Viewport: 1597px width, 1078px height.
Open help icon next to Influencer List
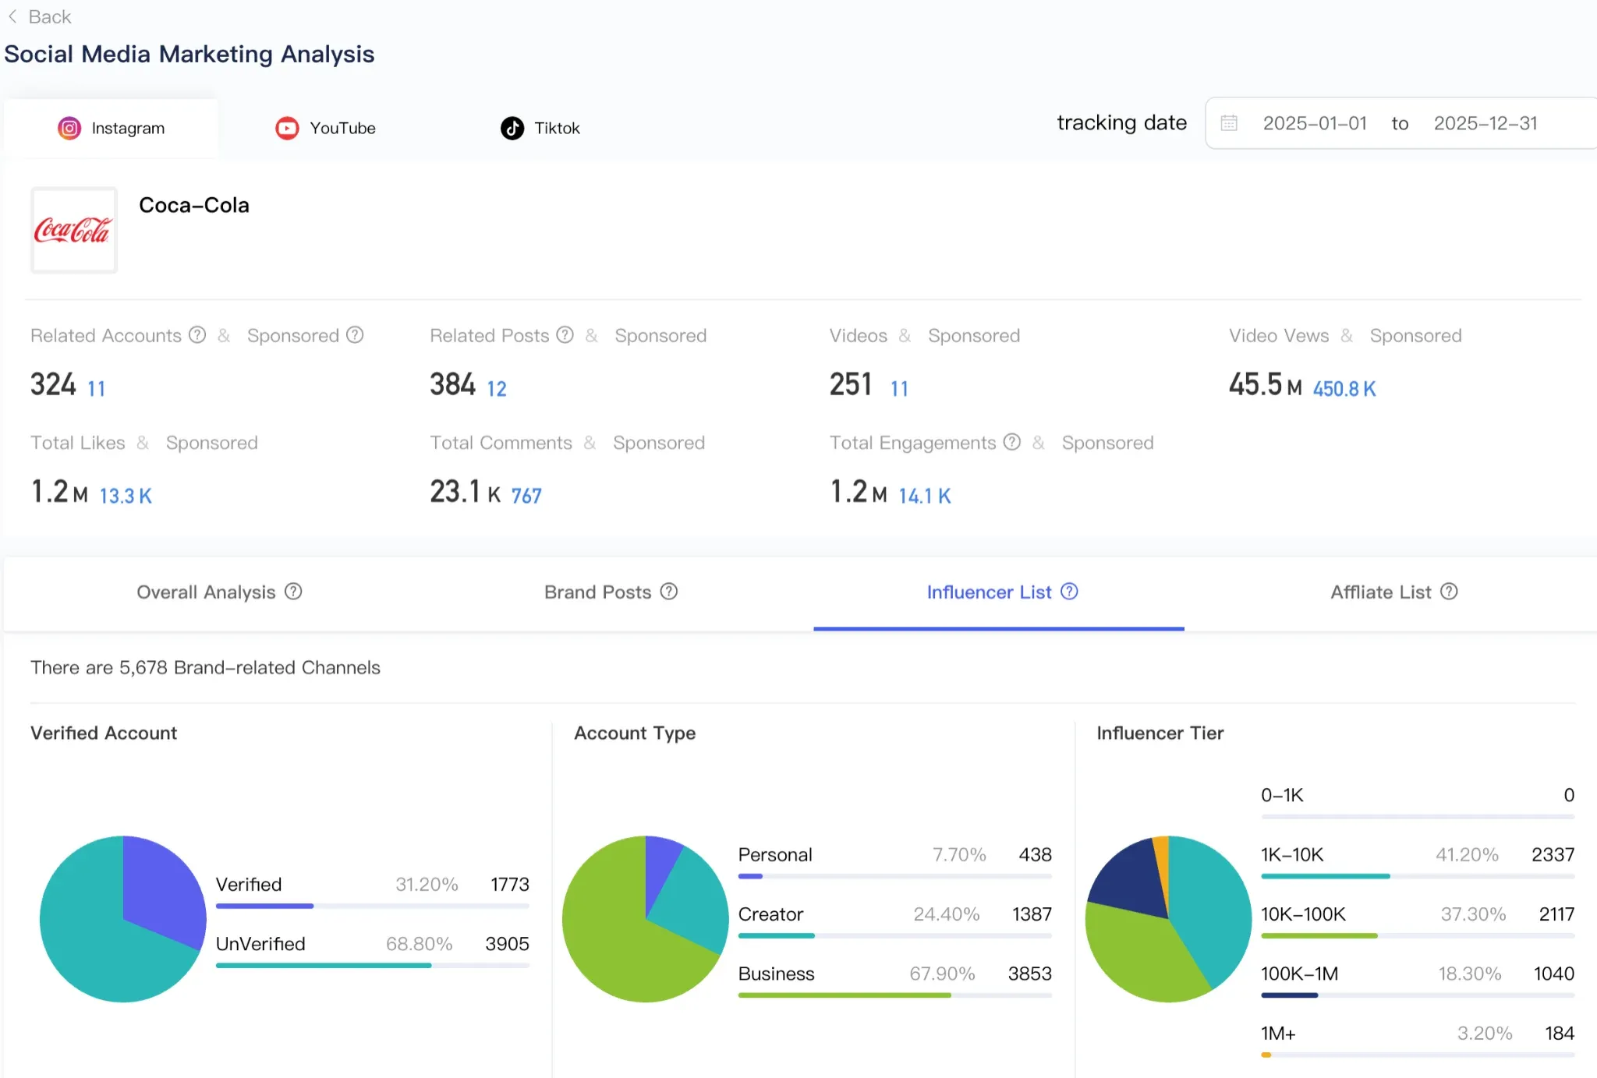point(1070,592)
